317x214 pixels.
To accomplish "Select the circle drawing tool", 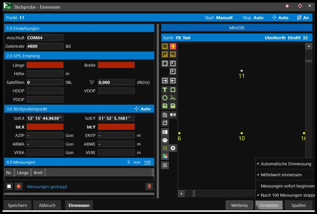I will click(x=165, y=98).
